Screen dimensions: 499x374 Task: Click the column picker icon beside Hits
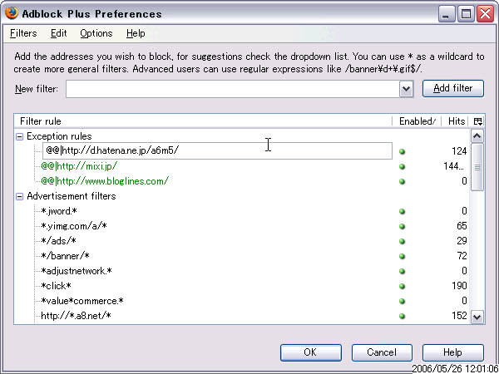point(477,121)
